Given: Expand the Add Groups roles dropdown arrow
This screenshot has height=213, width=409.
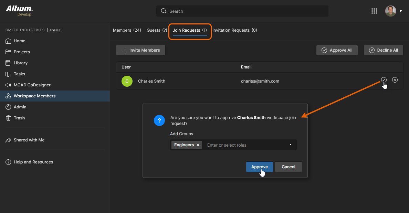Looking at the screenshot, I should tap(291, 145).
